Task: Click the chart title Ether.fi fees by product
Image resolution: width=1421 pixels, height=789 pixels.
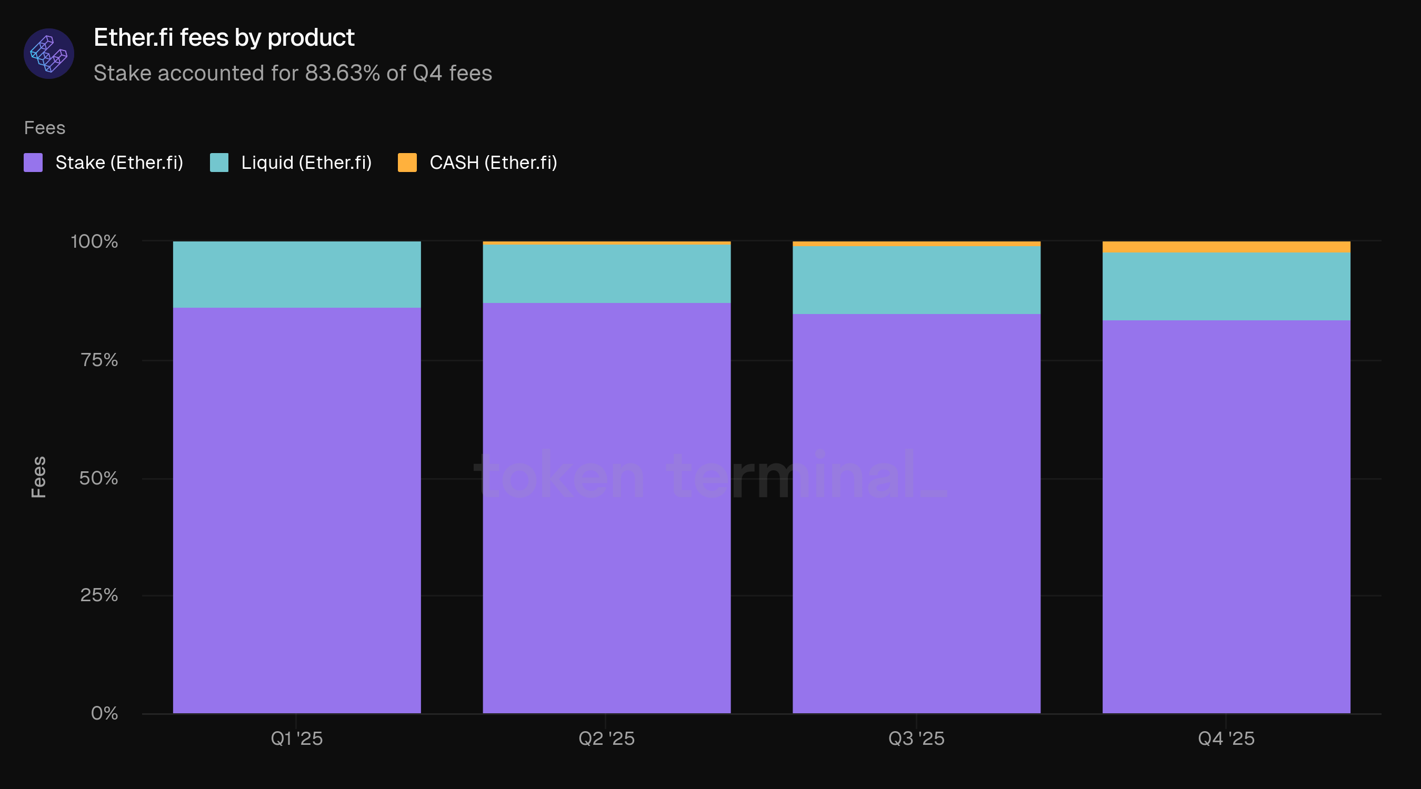Action: pos(224,37)
